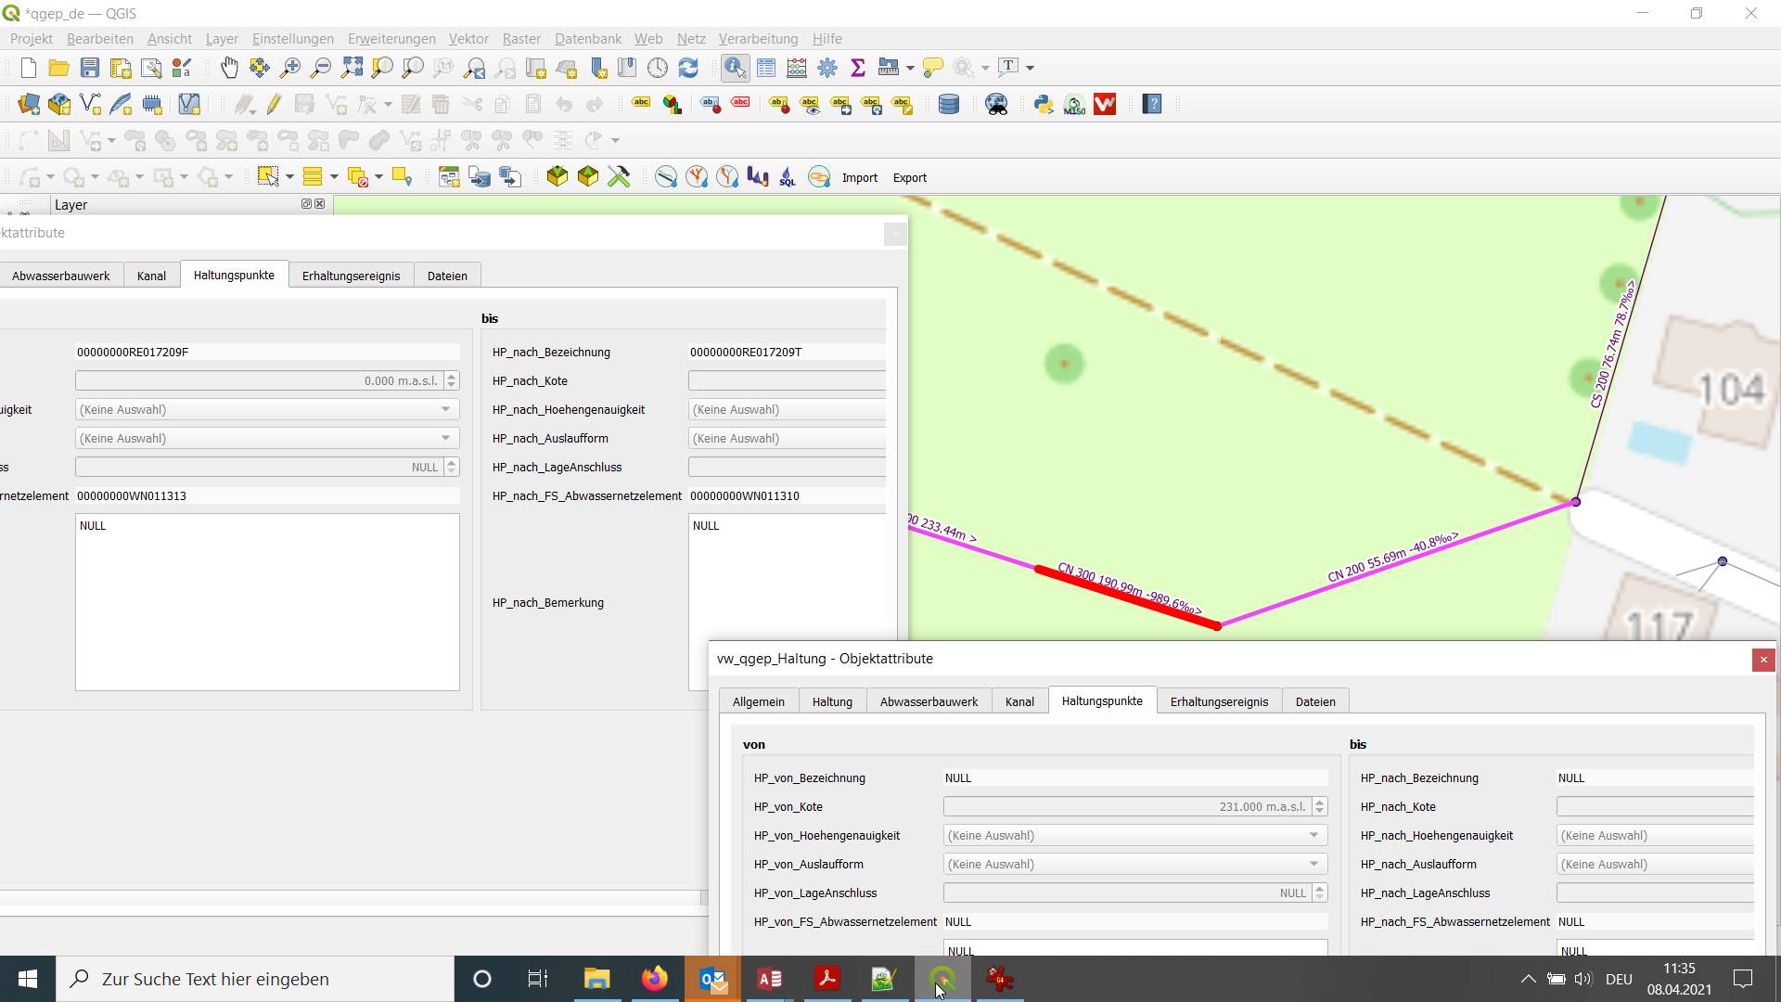Open the select features tool dropdown arrow

tap(290, 177)
